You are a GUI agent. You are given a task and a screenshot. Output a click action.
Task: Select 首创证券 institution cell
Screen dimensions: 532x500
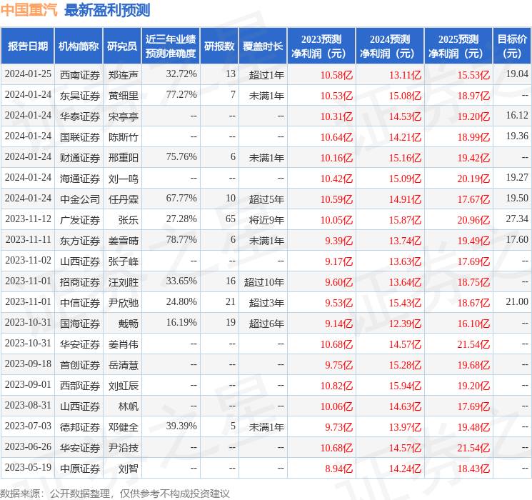click(x=80, y=365)
